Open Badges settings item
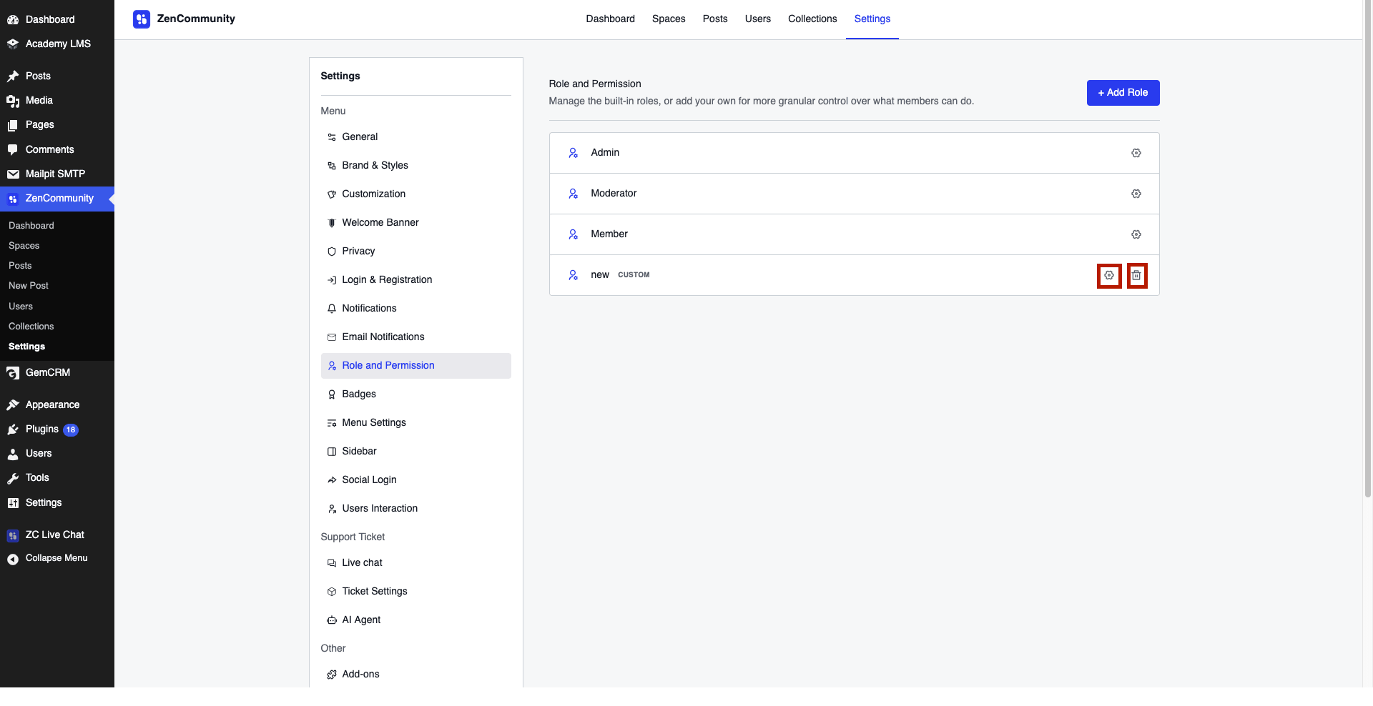The width and height of the screenshot is (1373, 706). pyautogui.click(x=416, y=394)
